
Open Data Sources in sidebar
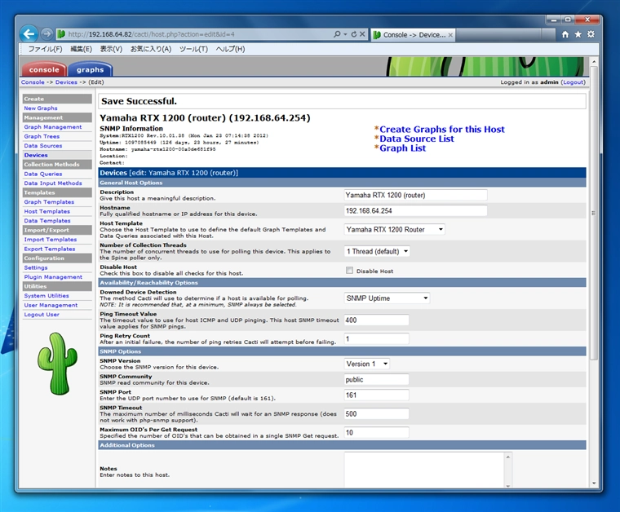43,146
